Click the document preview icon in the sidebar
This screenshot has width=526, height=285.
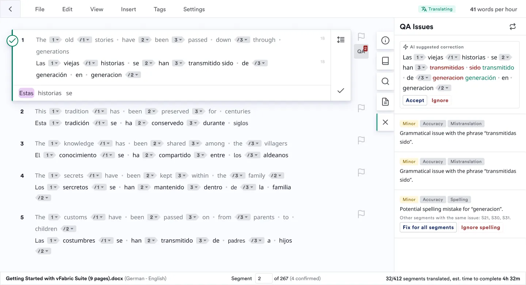385,101
